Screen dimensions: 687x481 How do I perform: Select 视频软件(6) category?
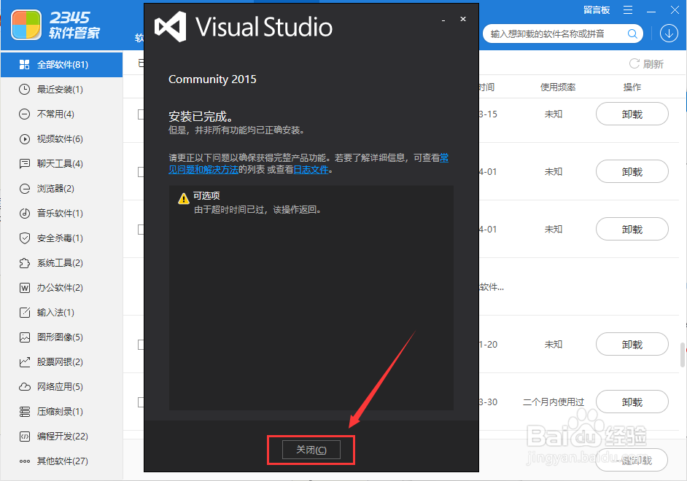pyautogui.click(x=62, y=139)
